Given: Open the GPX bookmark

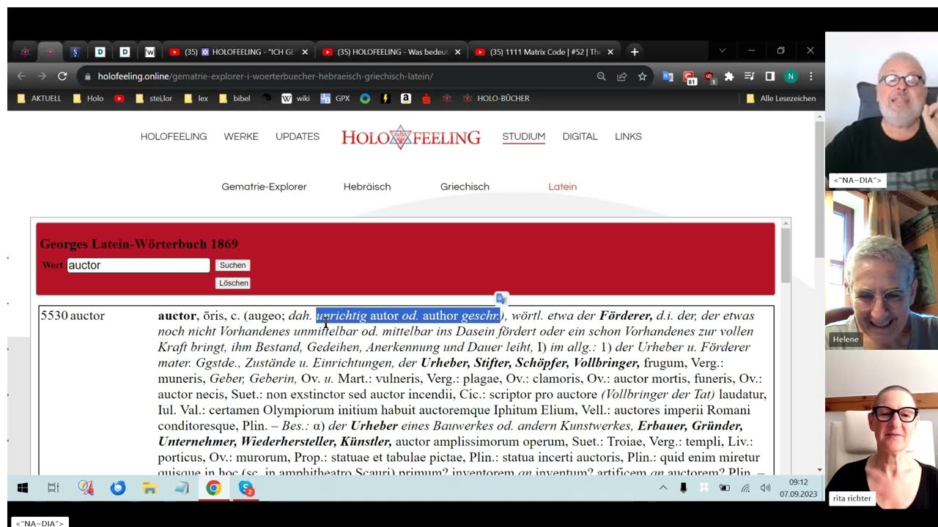Looking at the screenshot, I should point(335,98).
